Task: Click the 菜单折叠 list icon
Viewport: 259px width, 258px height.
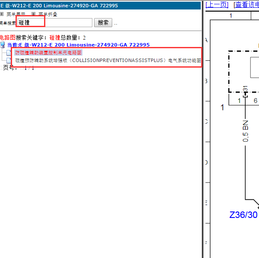Action: pos(34,14)
